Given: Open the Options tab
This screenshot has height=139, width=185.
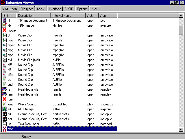Looking at the screenshot, I should tap(82, 9).
